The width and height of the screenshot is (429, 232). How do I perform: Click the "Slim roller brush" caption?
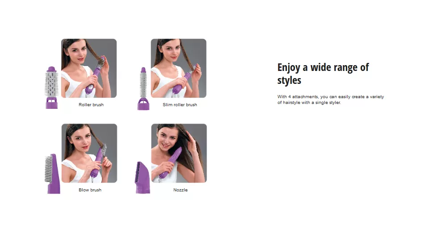click(x=180, y=105)
